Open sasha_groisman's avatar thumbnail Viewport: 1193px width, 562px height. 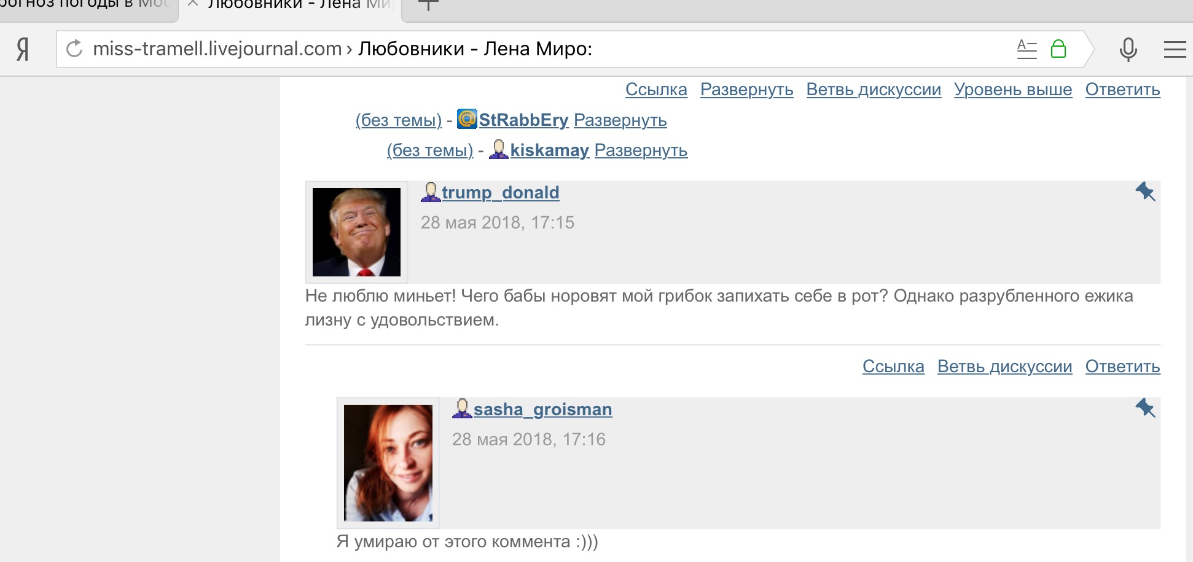point(388,462)
